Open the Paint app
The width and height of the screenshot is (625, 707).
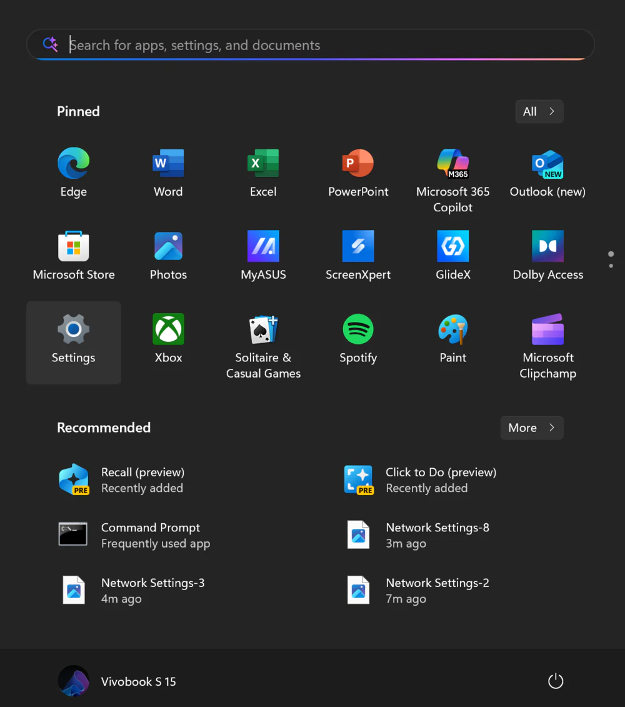pos(452,339)
